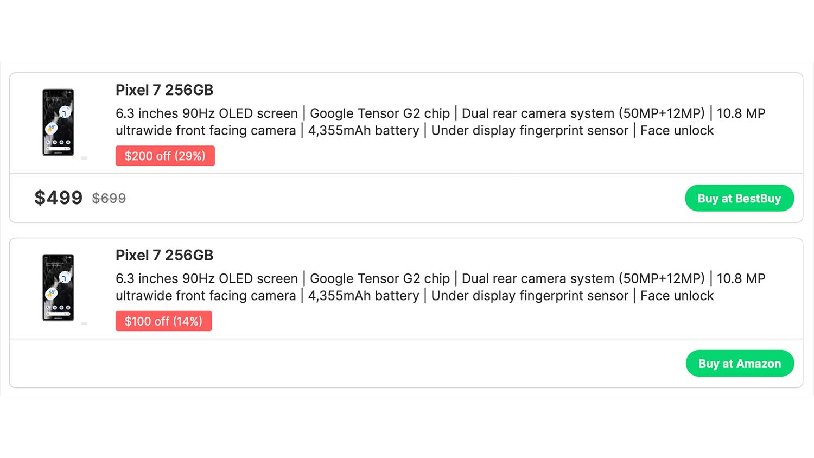This screenshot has height=458, width=814.
Task: Click "4,355mAh battery" in the Amazon listing
Action: point(364,296)
